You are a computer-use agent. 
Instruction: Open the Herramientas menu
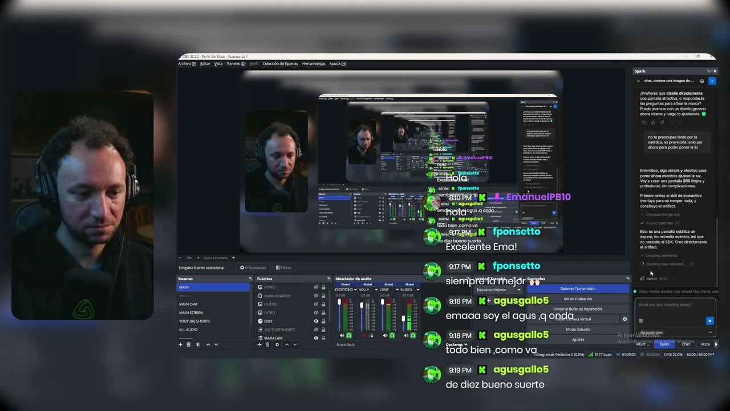click(314, 63)
